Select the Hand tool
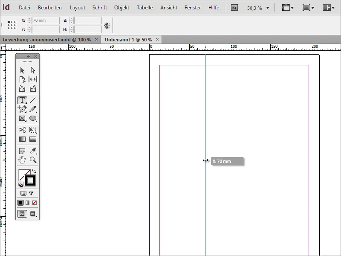This screenshot has width=341, height=256. [22, 160]
